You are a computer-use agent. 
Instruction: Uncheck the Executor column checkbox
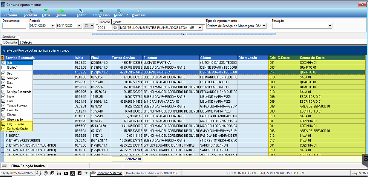[x=3, y=110]
